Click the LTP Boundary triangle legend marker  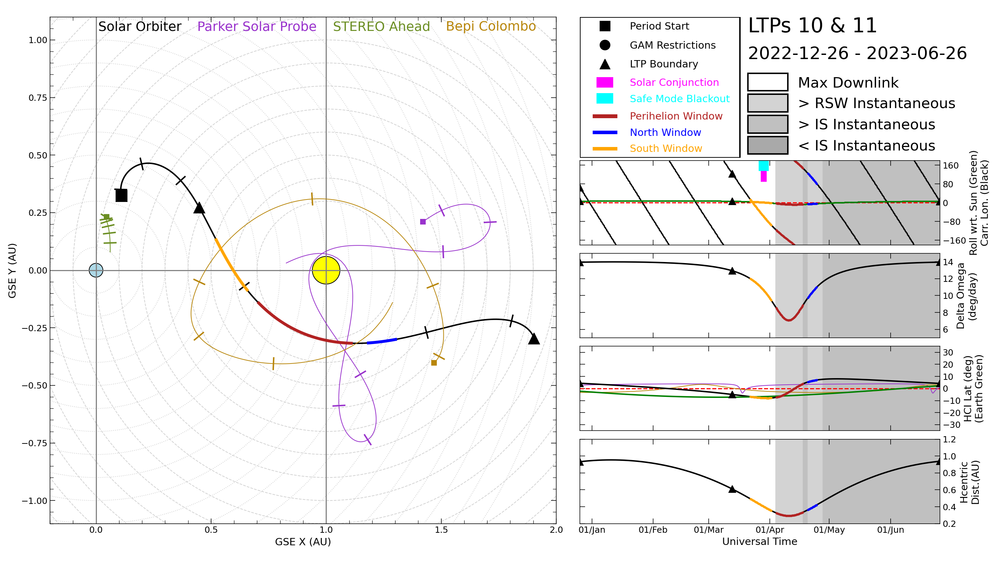point(605,64)
